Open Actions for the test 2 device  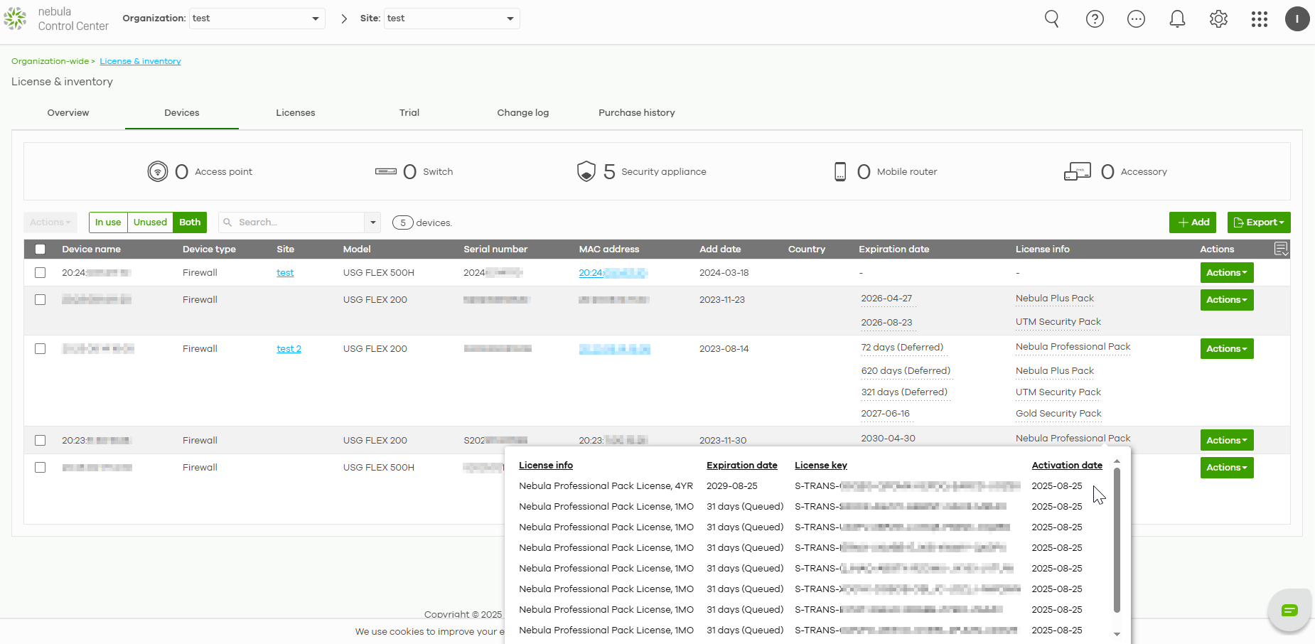tap(1227, 349)
